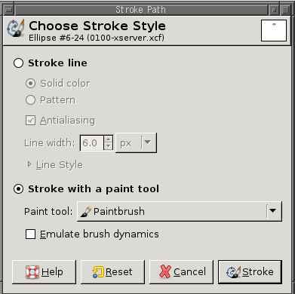
Task: Increase line width with up stepper arrow
Action: (x=109, y=139)
